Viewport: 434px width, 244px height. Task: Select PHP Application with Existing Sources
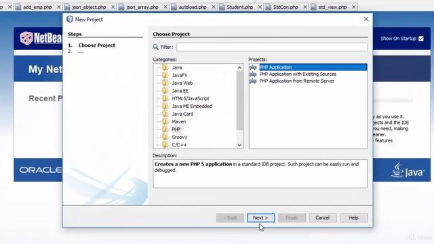click(x=298, y=74)
